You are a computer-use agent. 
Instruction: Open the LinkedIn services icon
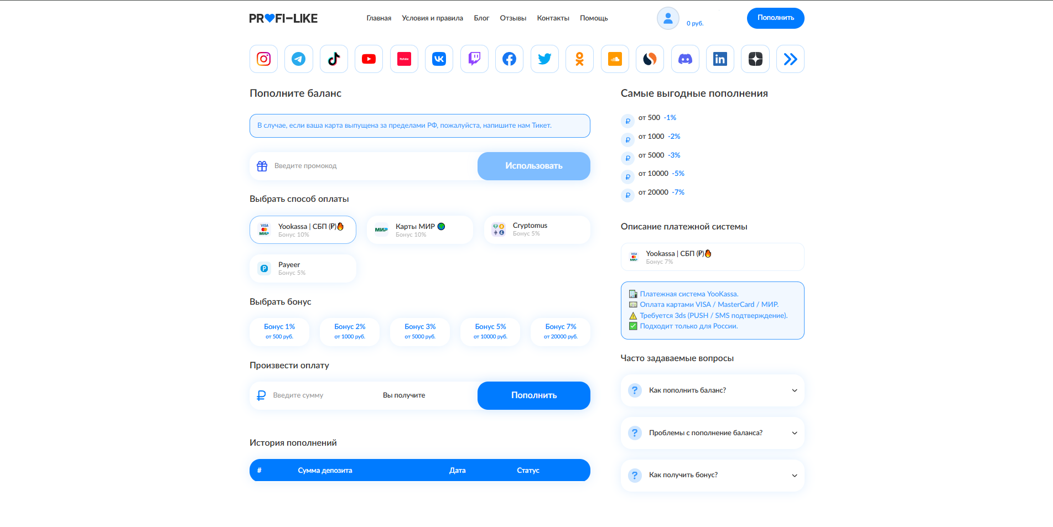pos(720,59)
